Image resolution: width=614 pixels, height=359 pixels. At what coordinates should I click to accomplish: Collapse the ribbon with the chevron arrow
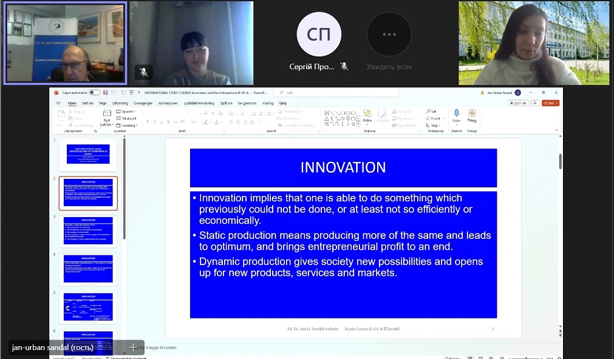click(x=556, y=130)
